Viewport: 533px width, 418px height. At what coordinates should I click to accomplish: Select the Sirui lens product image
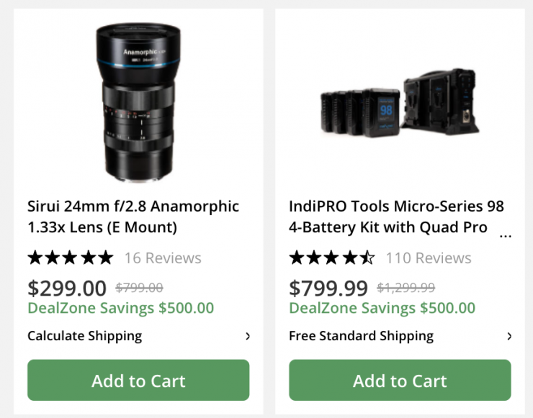138,101
